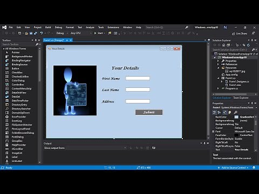Screen dimensions: 259x194
Task: Pin the Output panel with pushpin icon
Action: [205, 143]
